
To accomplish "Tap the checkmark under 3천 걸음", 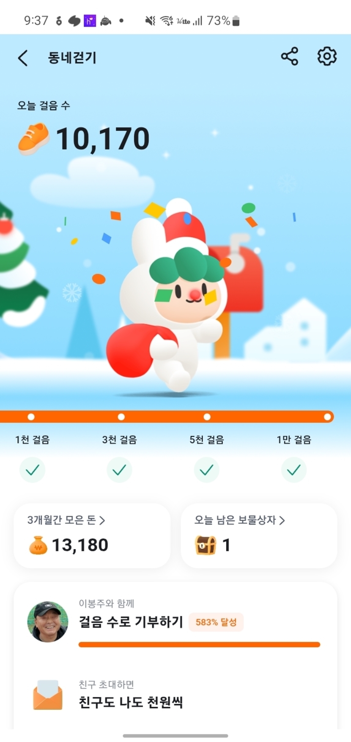I will pyautogui.click(x=119, y=470).
